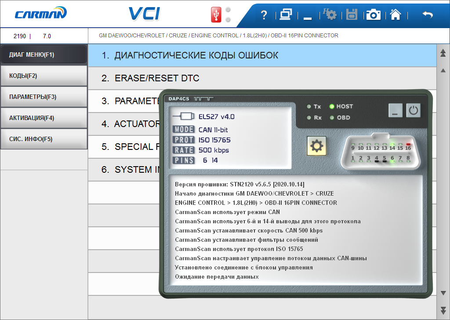
Task: Click the red USB connection icon
Action: pos(216,15)
